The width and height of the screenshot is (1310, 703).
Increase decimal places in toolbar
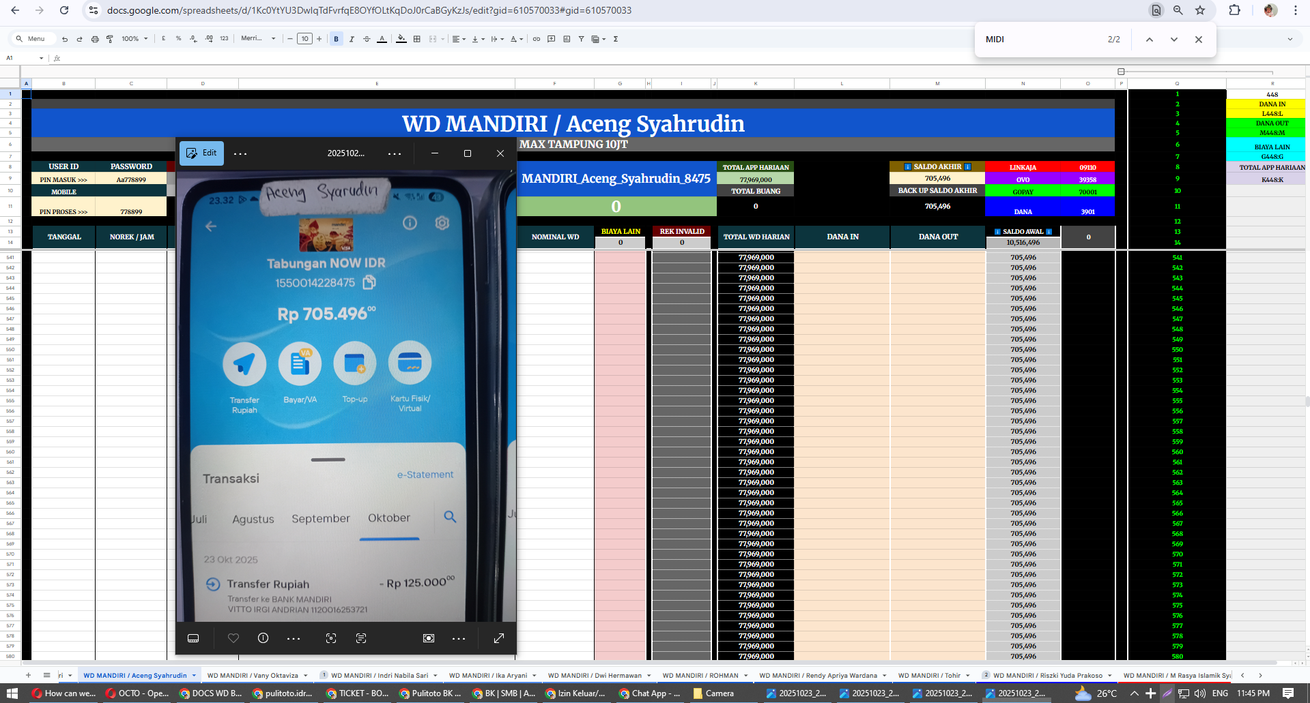209,39
